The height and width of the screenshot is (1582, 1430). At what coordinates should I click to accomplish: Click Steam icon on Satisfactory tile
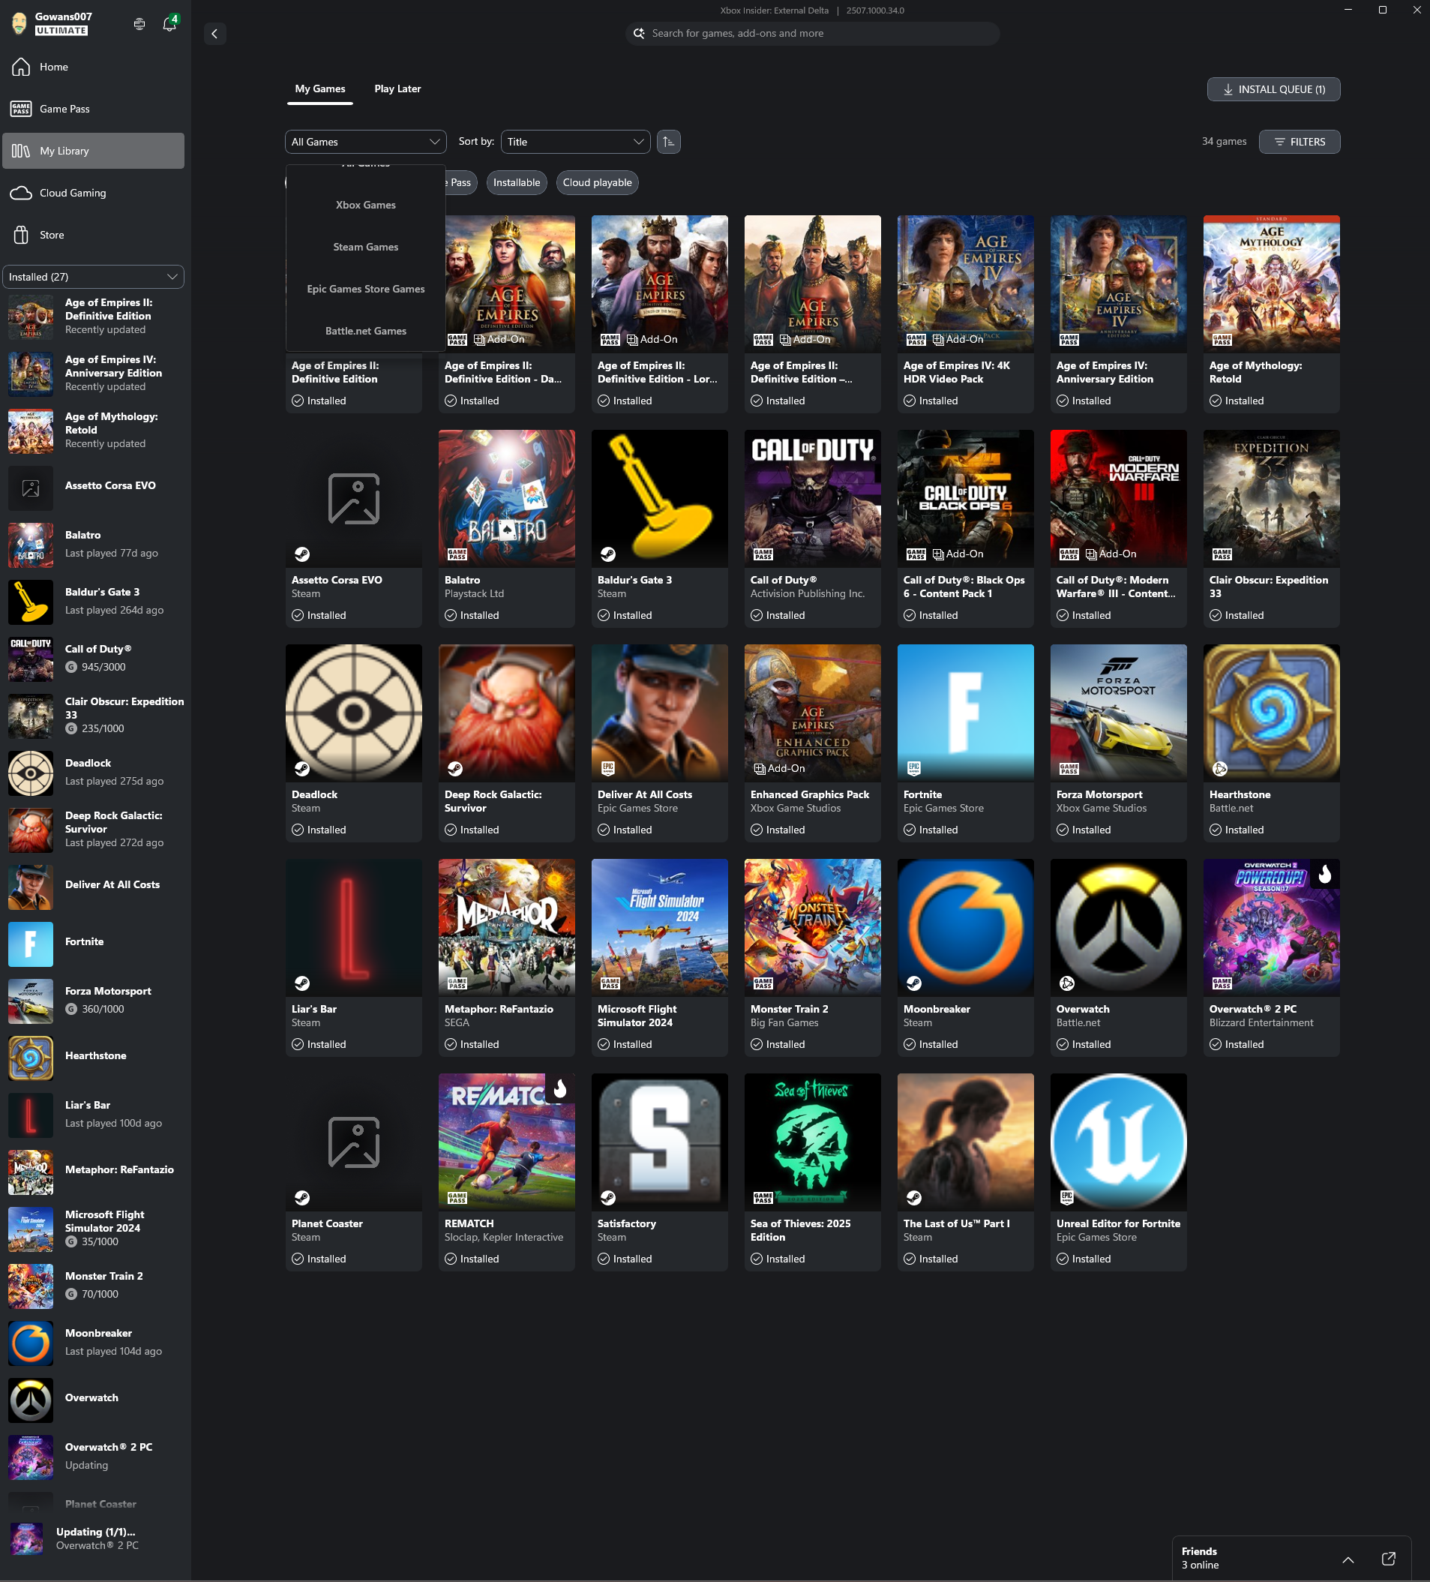[608, 1197]
